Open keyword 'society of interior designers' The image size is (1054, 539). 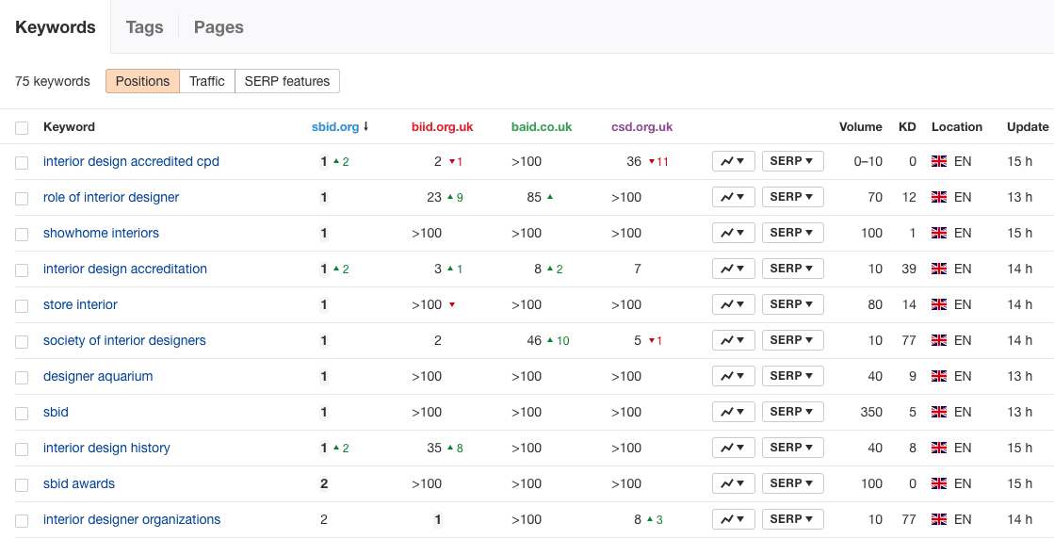coord(124,340)
